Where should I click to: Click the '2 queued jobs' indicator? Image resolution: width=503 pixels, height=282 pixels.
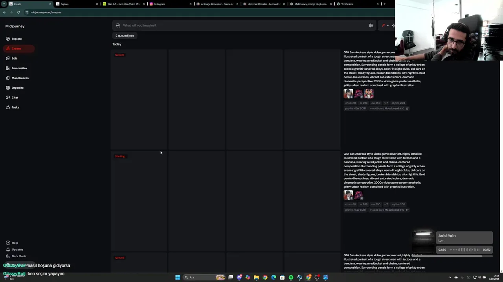[x=125, y=36]
